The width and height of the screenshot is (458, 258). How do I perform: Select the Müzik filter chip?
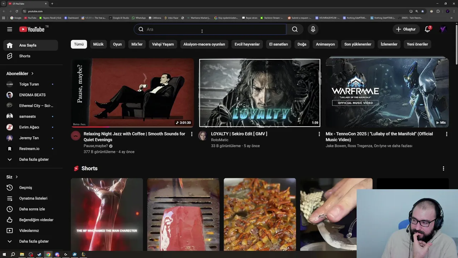[x=98, y=44]
